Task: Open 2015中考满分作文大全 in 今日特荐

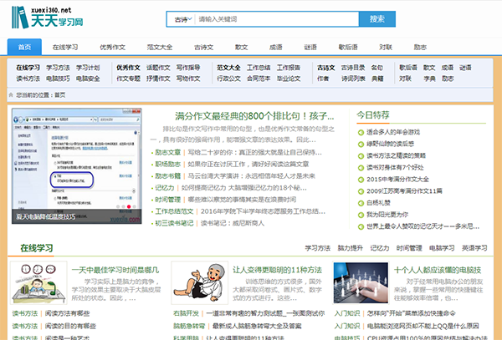Action: click(397, 180)
